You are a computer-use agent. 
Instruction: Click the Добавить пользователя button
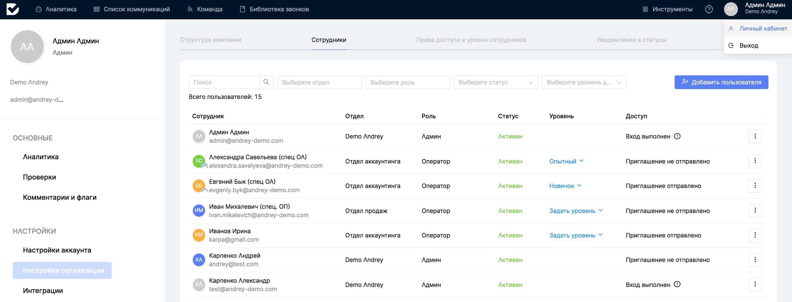point(721,82)
